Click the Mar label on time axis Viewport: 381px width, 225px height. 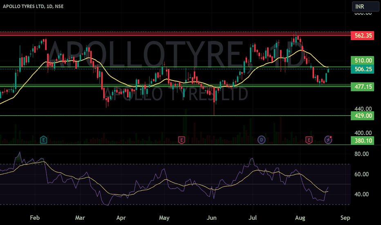pos(80,218)
